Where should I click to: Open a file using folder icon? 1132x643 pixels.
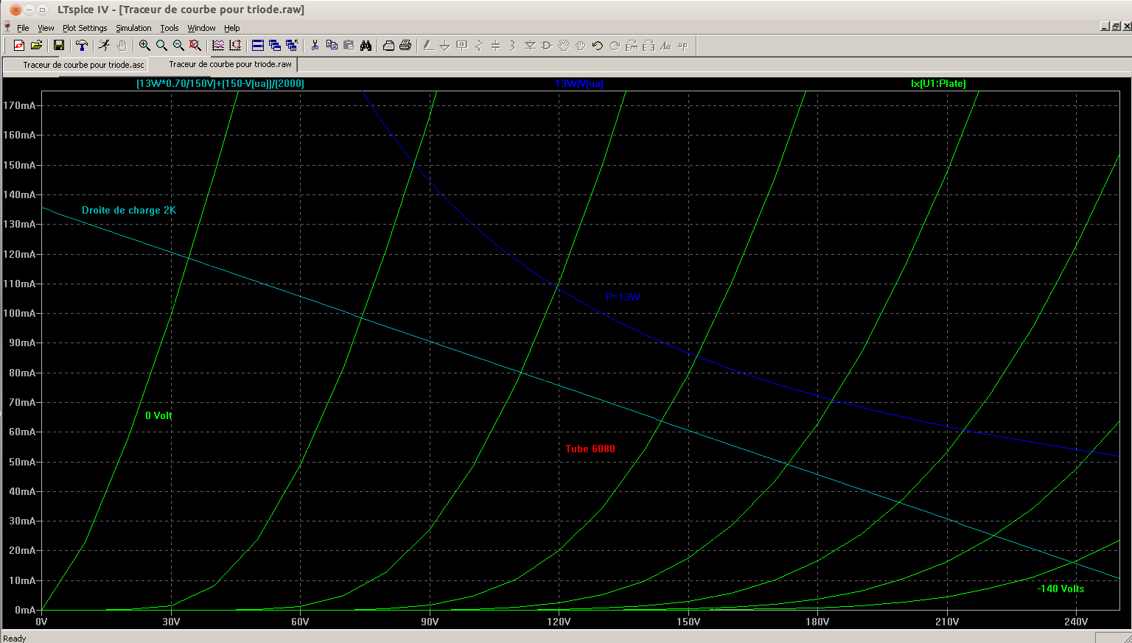[x=36, y=46]
